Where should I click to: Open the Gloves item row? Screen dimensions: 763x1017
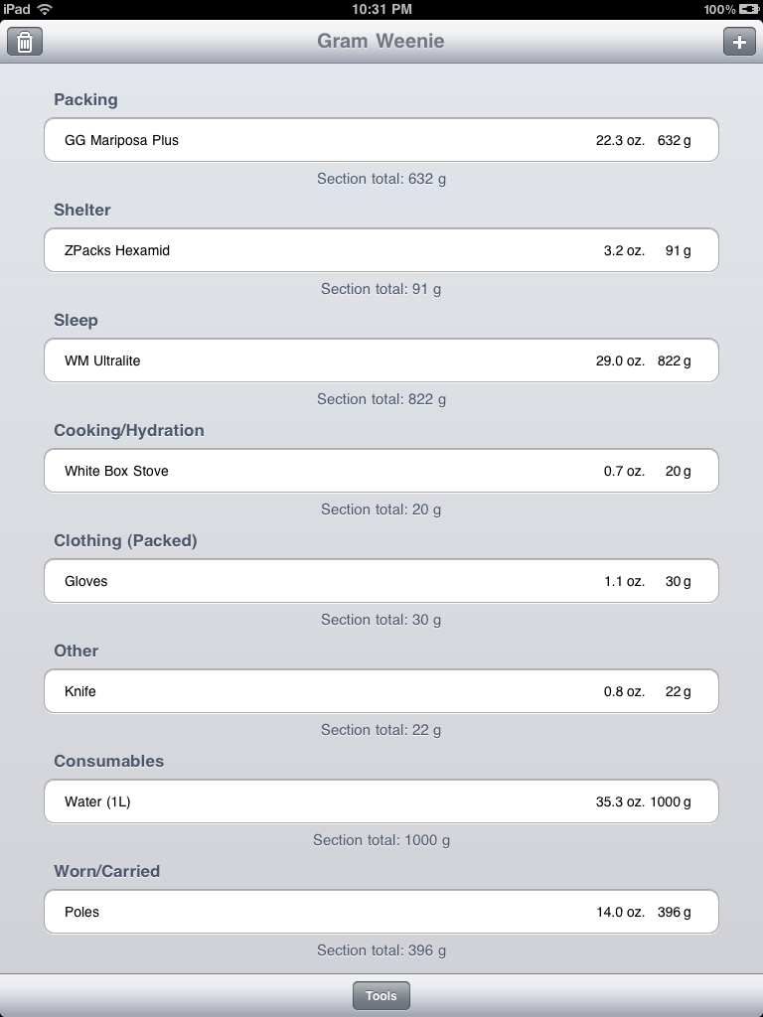[x=381, y=581]
